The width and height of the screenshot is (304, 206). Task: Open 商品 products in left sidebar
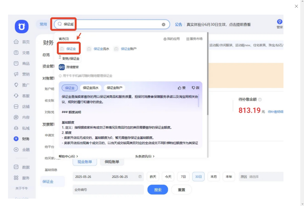[x=22, y=64]
